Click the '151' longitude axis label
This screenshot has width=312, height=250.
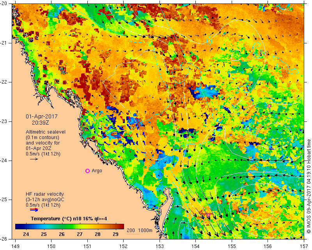tap(87, 246)
